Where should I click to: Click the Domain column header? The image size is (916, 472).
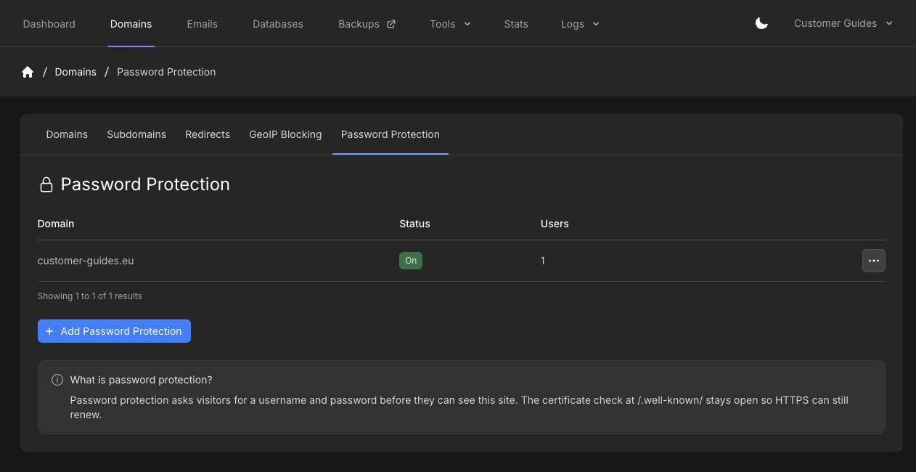[56, 224]
